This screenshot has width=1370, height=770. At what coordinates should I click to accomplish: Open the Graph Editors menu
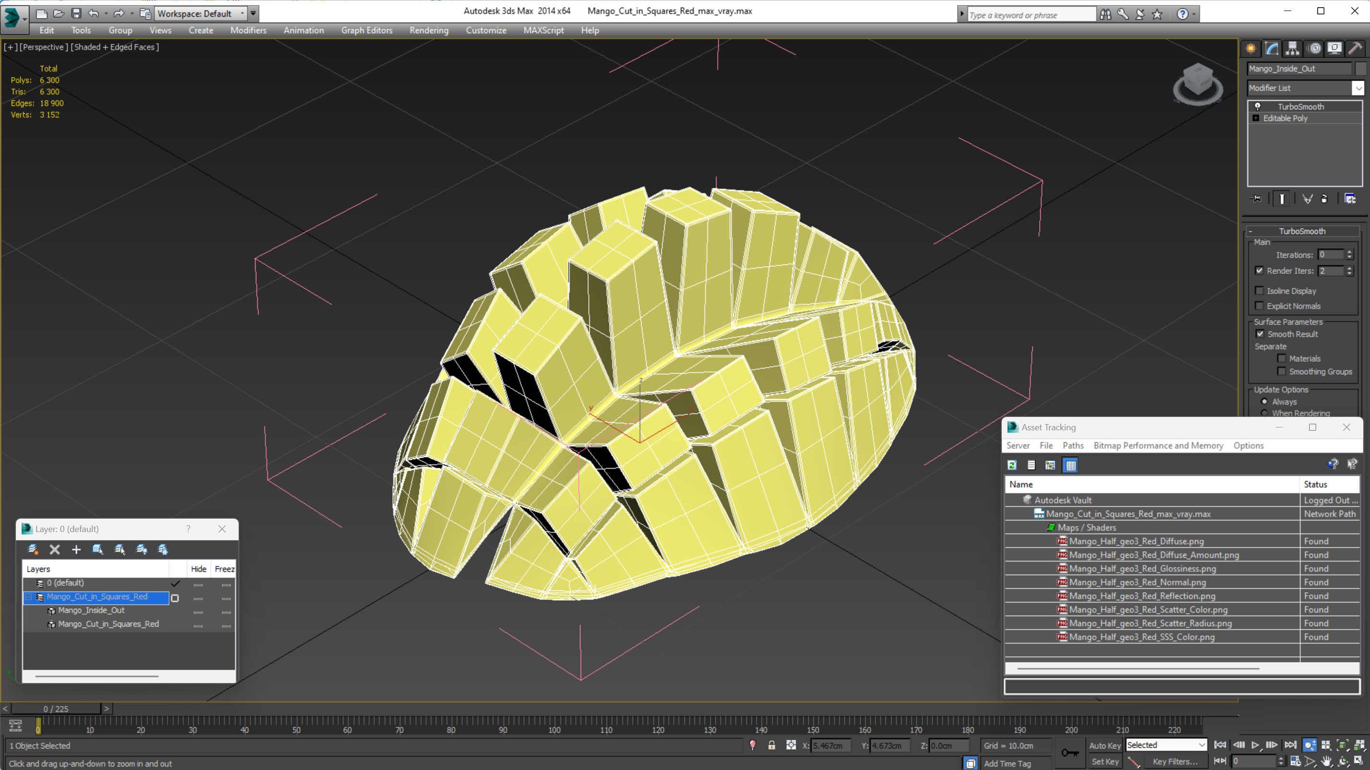pyautogui.click(x=366, y=30)
